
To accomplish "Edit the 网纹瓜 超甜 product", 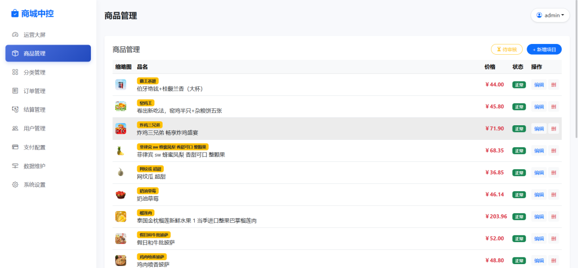I will coord(539,173).
